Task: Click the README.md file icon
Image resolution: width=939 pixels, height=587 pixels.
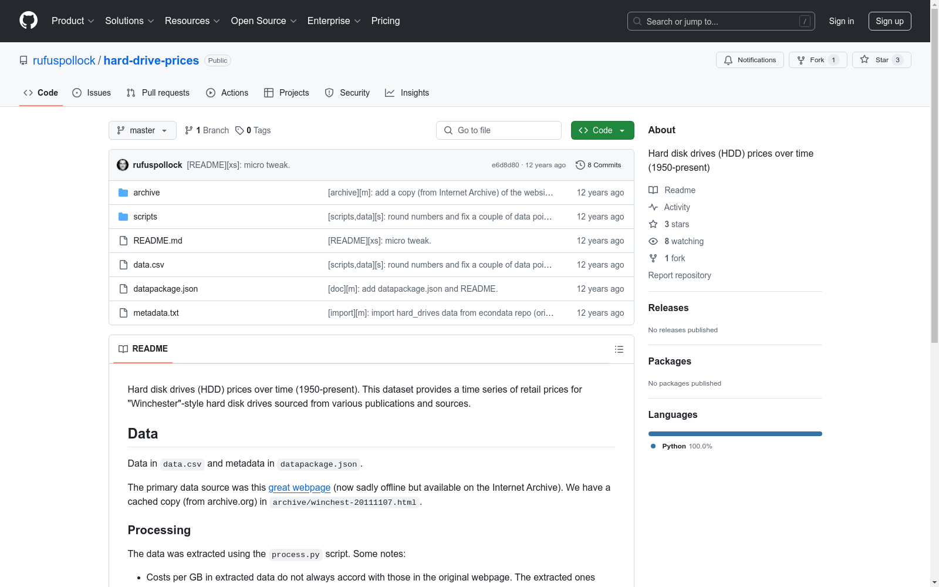Action: tap(123, 241)
